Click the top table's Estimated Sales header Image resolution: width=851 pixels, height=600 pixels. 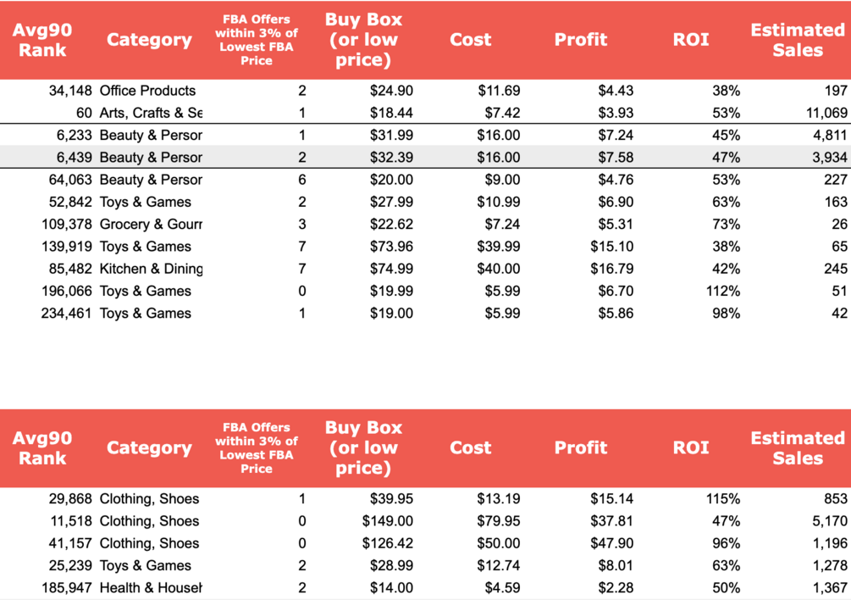point(797,40)
